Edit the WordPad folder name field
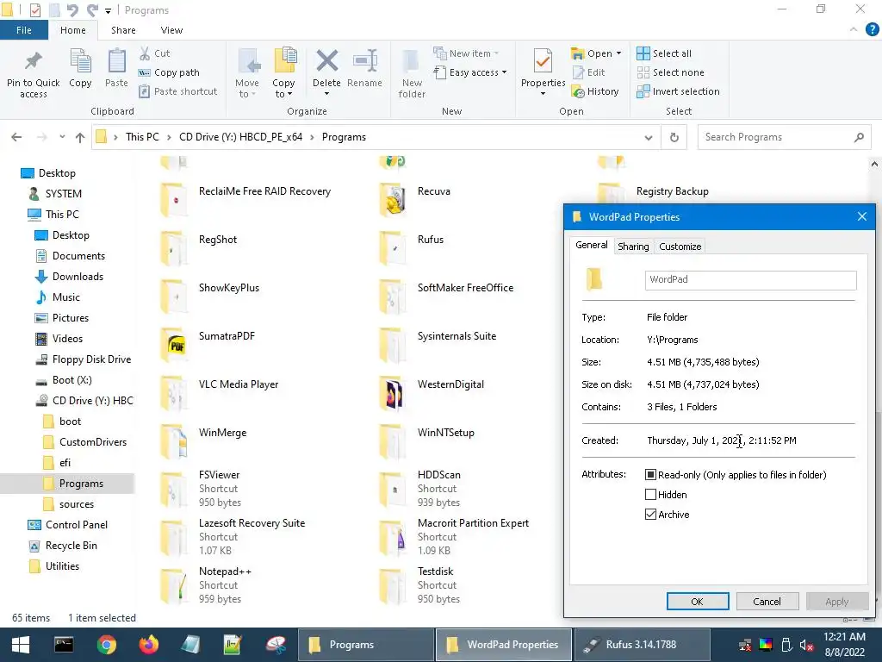882x662 pixels. (751, 280)
